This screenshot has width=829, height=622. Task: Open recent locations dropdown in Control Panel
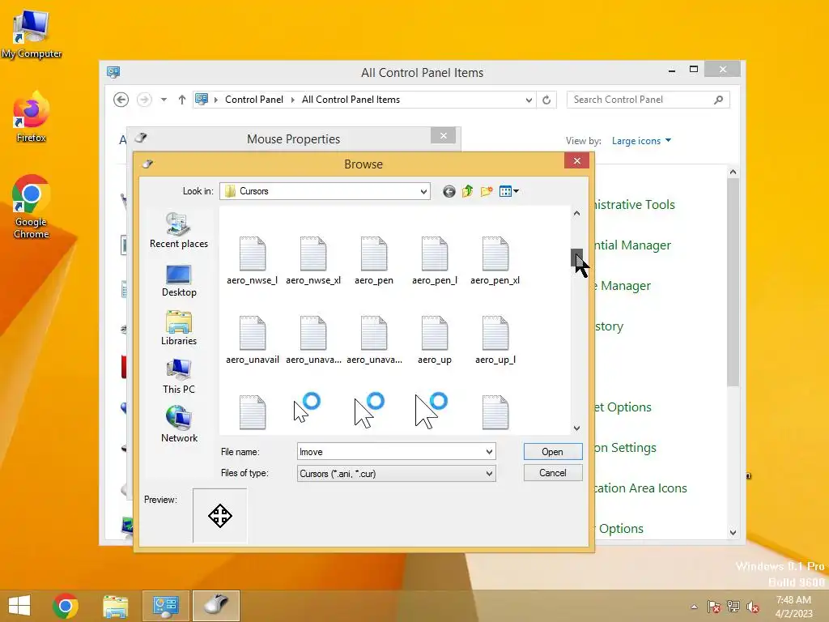pyautogui.click(x=164, y=100)
